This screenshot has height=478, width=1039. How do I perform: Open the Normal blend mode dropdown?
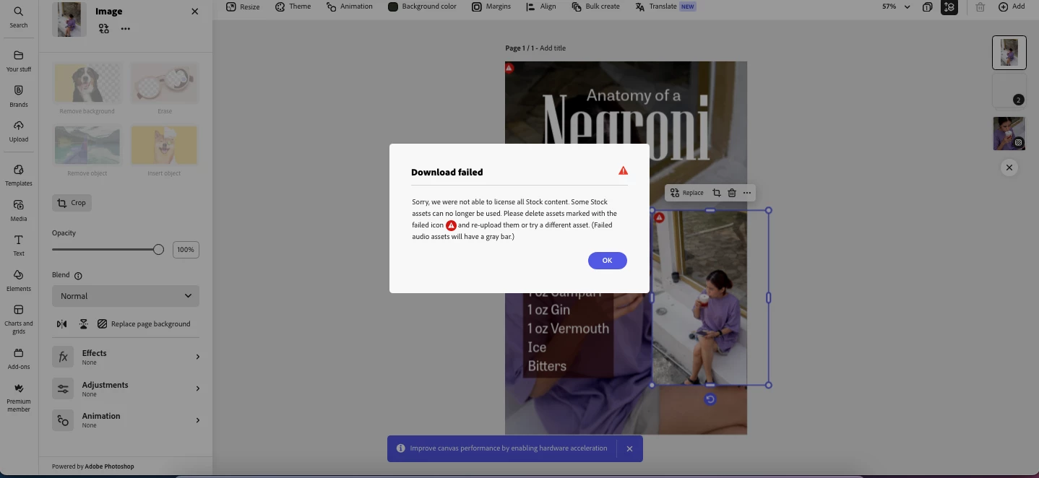126,296
